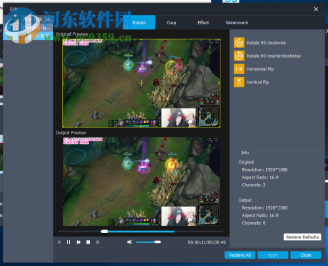The width and height of the screenshot is (328, 266).
Task: Pause the video playback
Action: pyautogui.click(x=68, y=242)
